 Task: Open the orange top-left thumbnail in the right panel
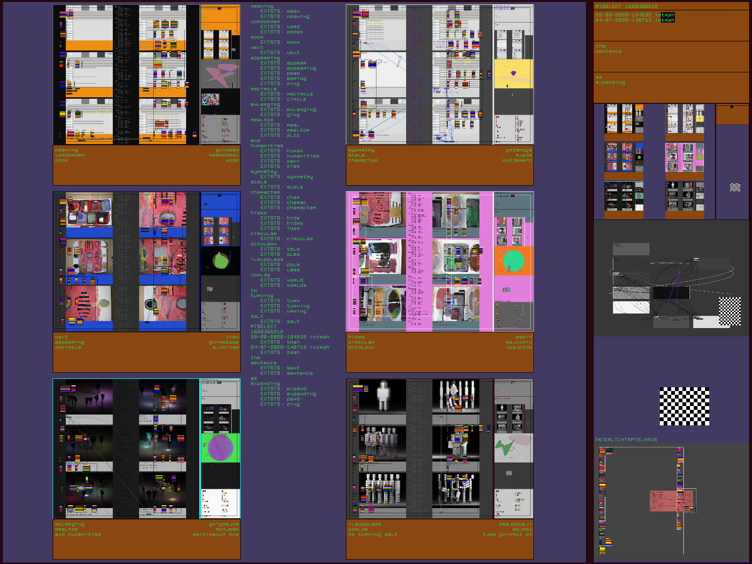[x=624, y=119]
